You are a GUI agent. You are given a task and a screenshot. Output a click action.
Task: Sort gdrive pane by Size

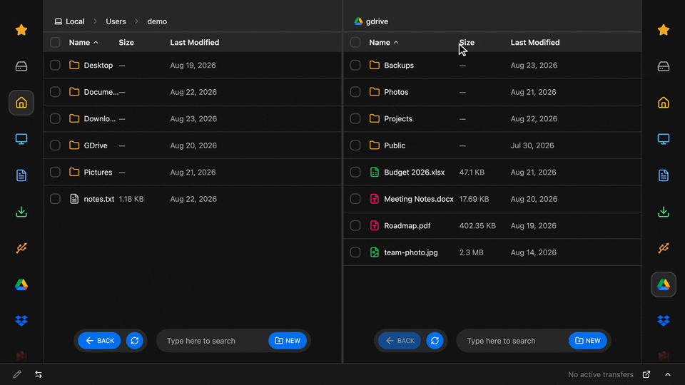tap(467, 42)
